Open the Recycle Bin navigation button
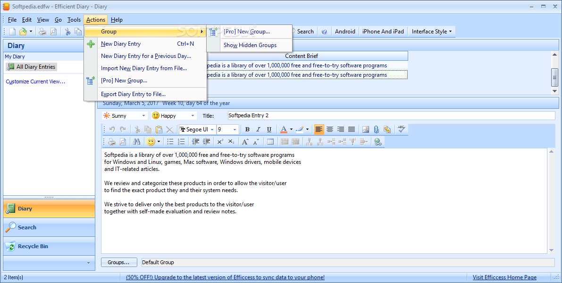The image size is (562, 283). pyautogui.click(x=49, y=246)
